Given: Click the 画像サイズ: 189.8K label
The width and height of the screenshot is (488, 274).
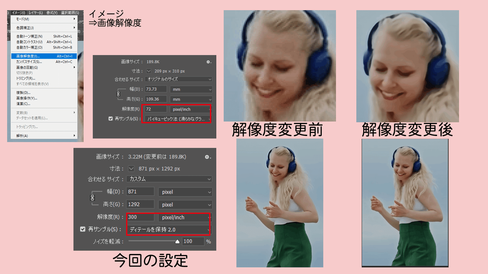Looking at the screenshot, I should 142,62.
